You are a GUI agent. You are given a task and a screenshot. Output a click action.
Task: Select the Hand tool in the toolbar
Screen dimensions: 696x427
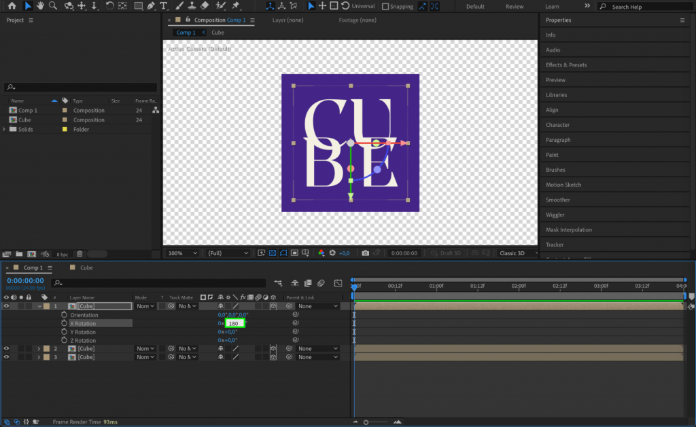[40, 6]
